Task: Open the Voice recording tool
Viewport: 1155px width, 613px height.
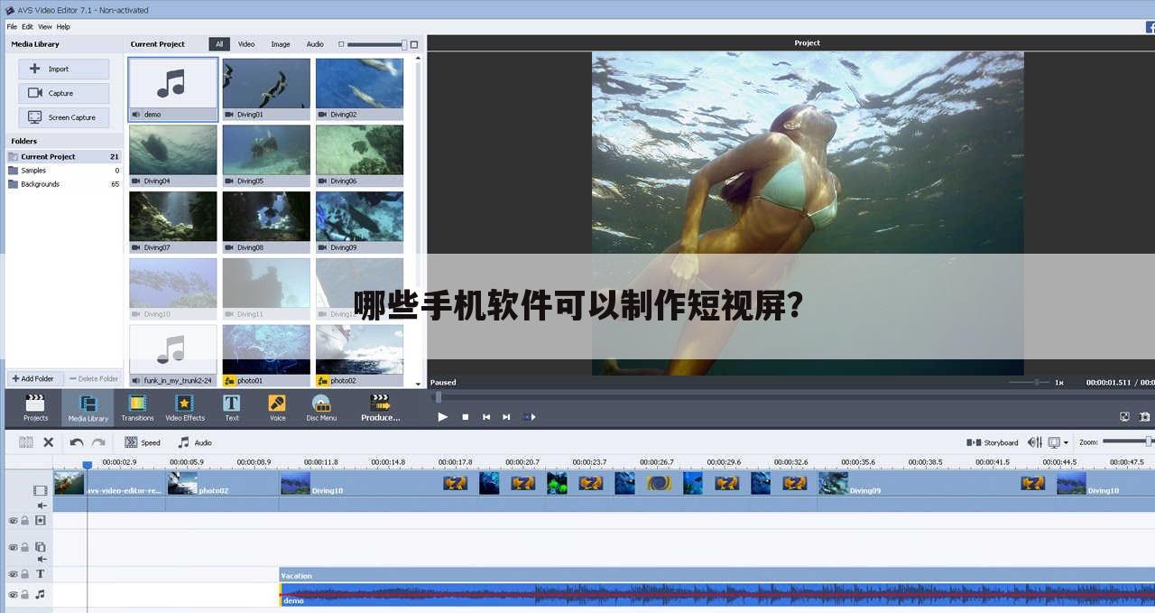Action: coord(277,408)
